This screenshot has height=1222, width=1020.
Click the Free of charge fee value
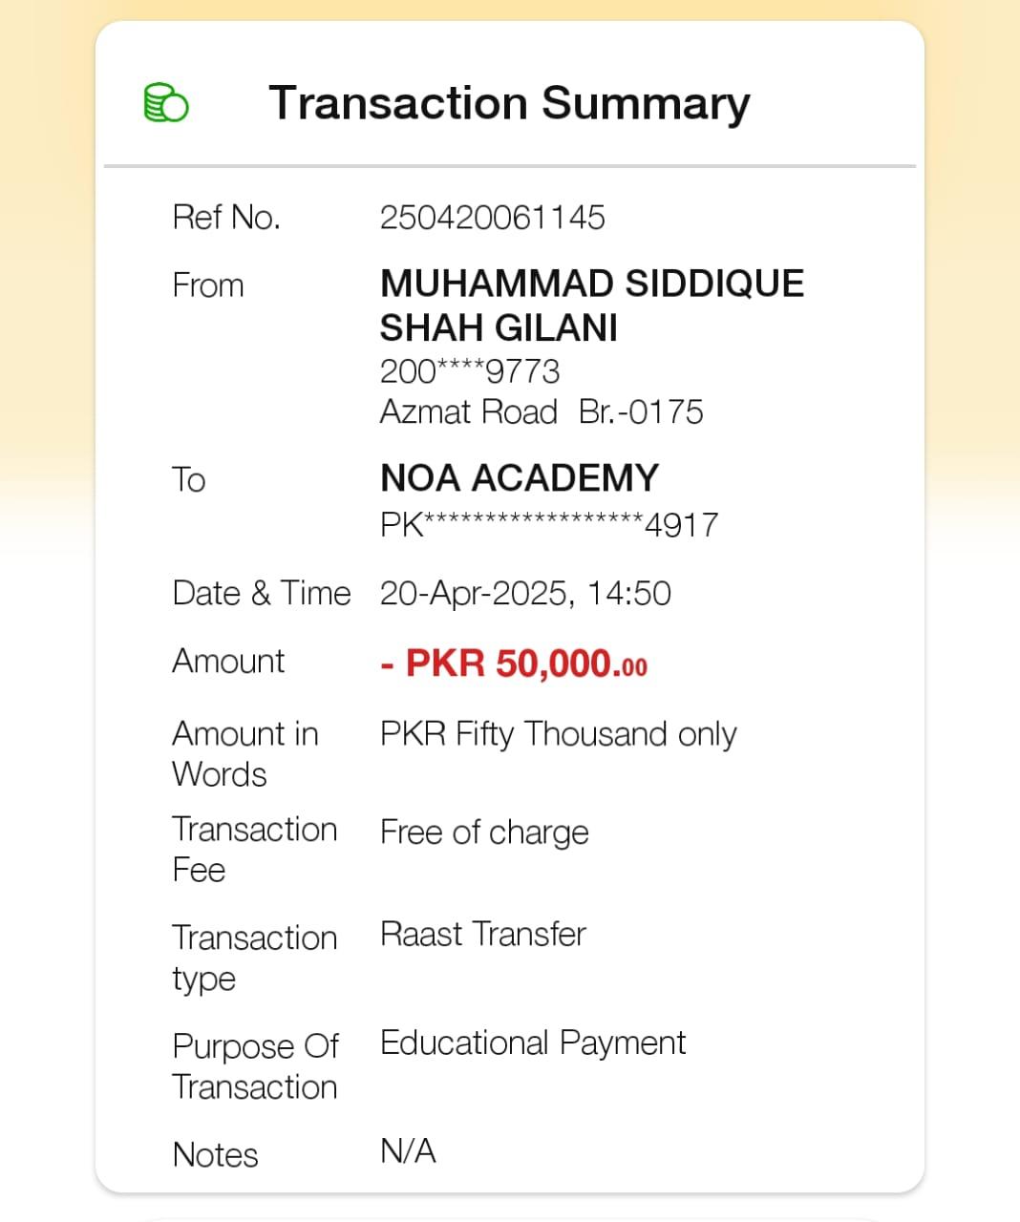(x=484, y=832)
